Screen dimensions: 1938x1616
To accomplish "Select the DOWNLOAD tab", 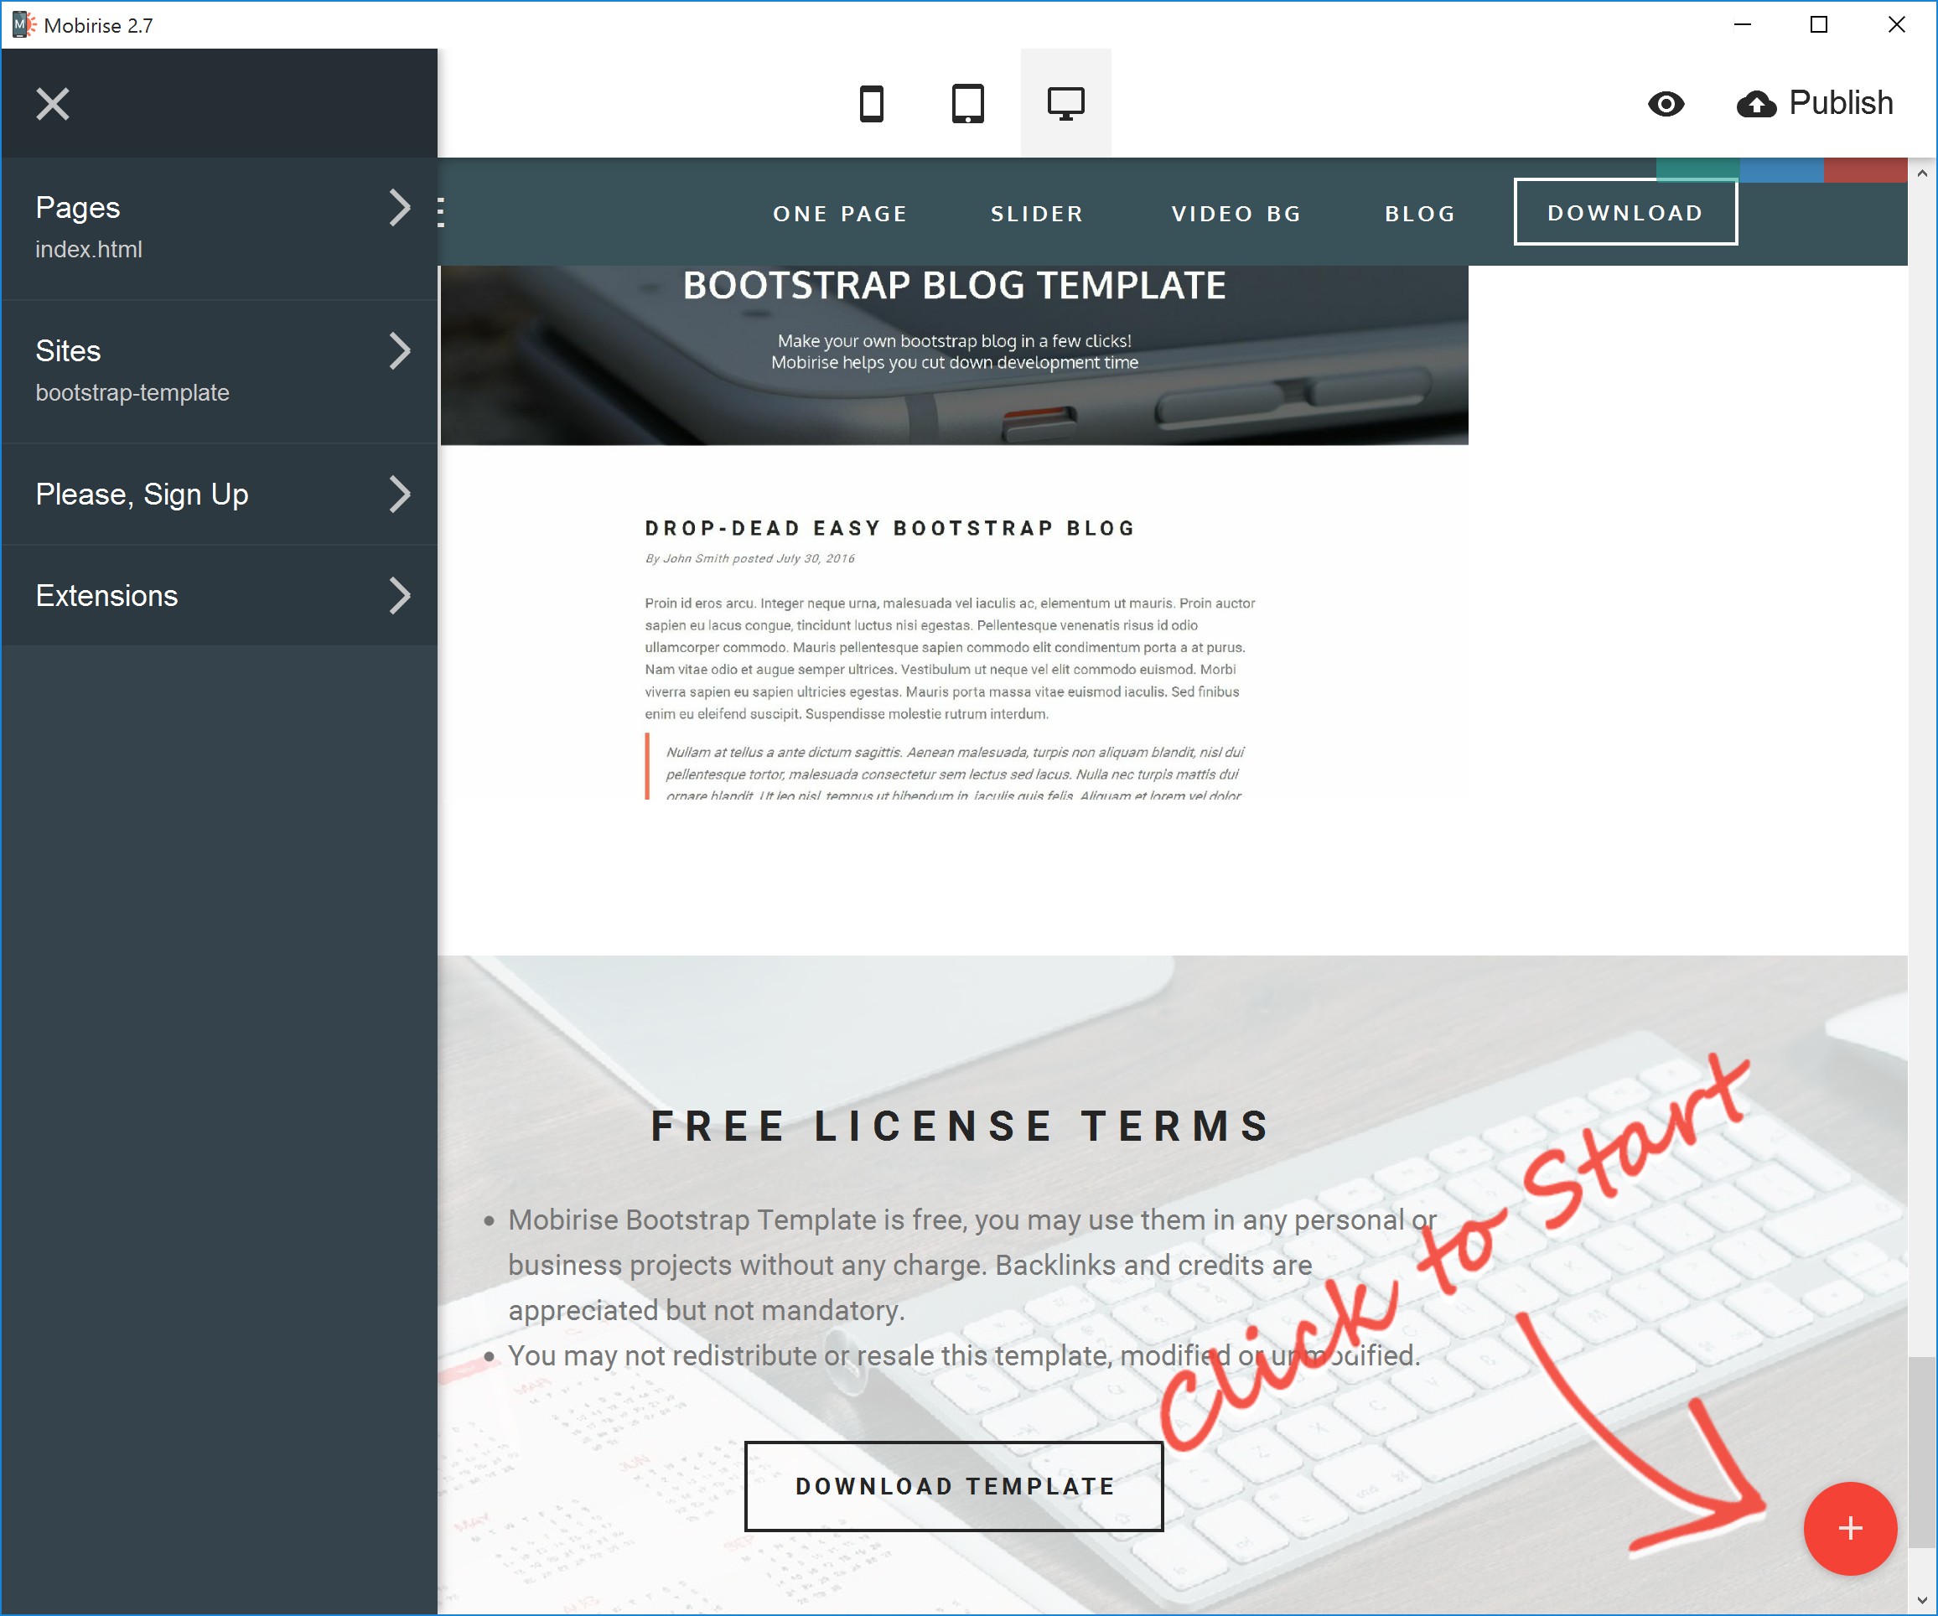I will 1624,211.
